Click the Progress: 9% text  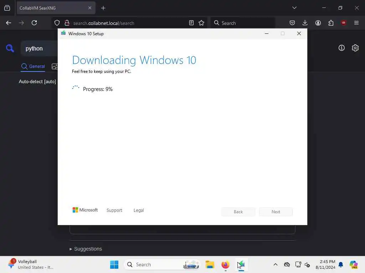[98, 89]
